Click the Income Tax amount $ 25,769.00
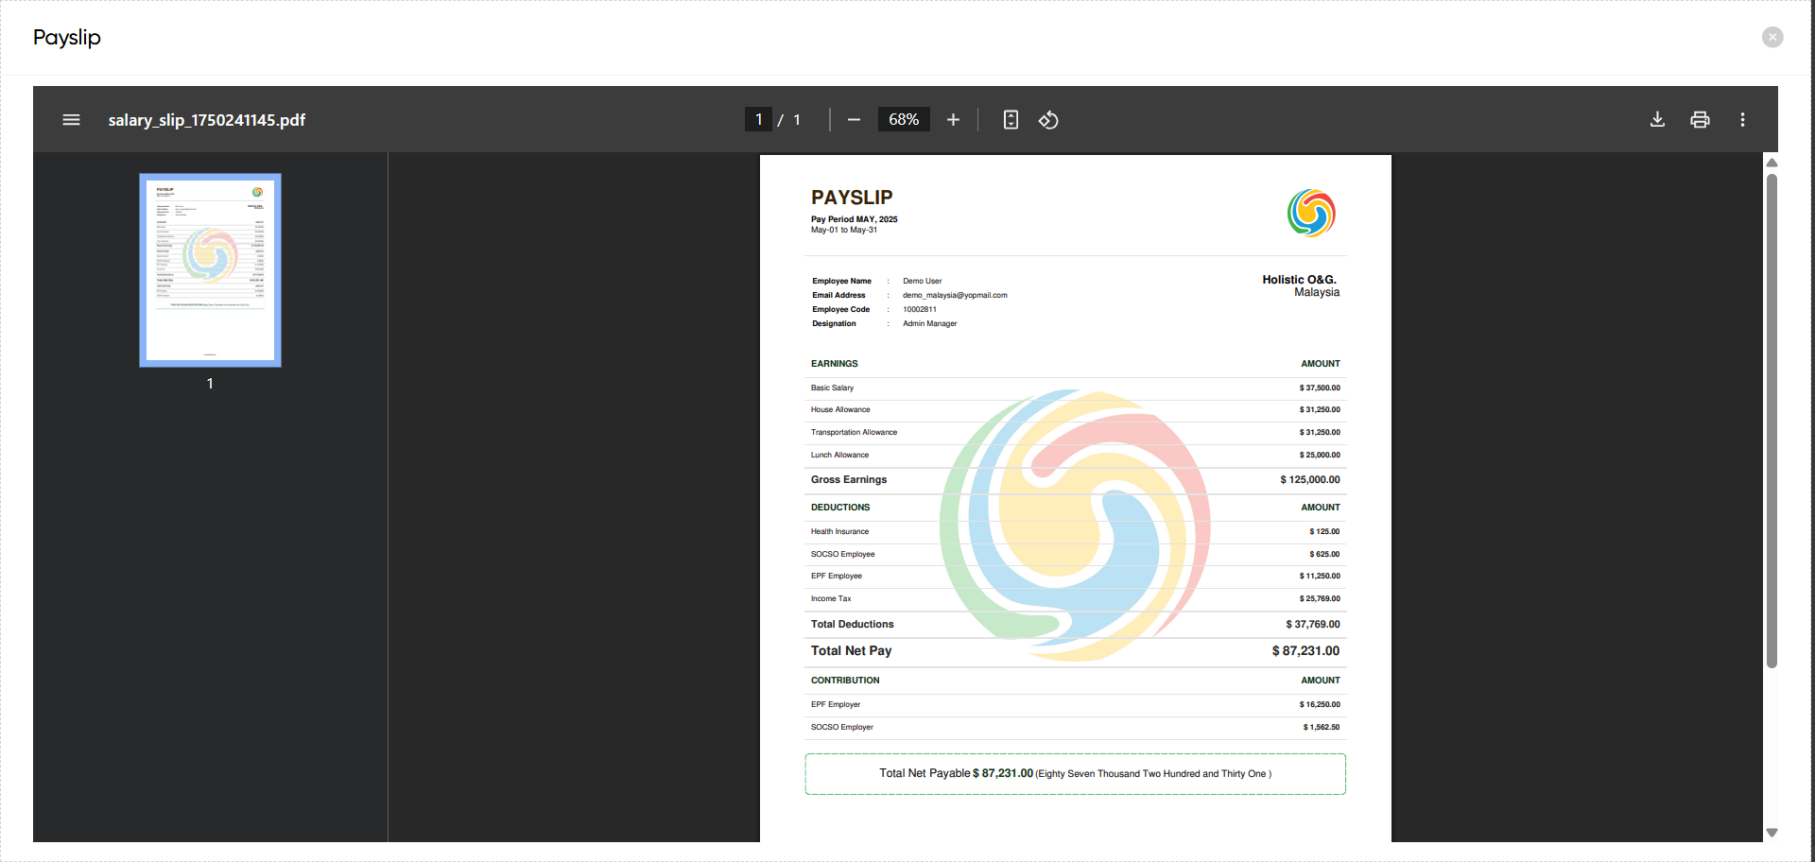Image resolution: width=1815 pixels, height=862 pixels. [x=1320, y=598]
